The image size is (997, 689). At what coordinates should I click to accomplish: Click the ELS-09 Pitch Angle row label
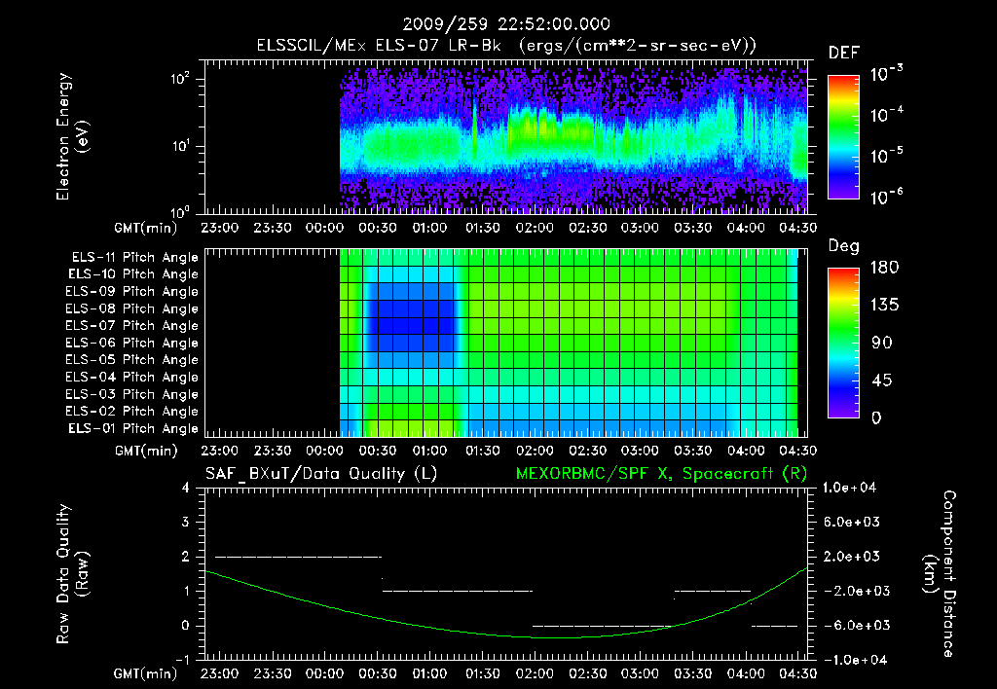click(x=131, y=292)
